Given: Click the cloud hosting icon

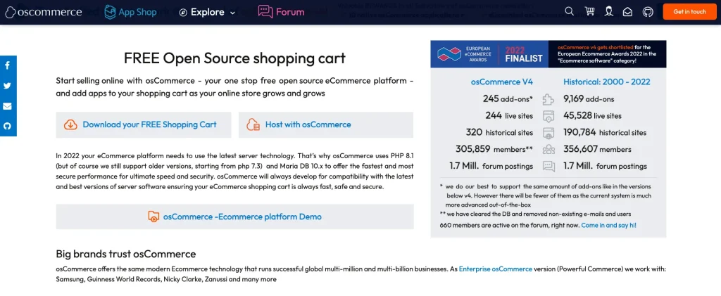Looking at the screenshot, I should [253, 124].
